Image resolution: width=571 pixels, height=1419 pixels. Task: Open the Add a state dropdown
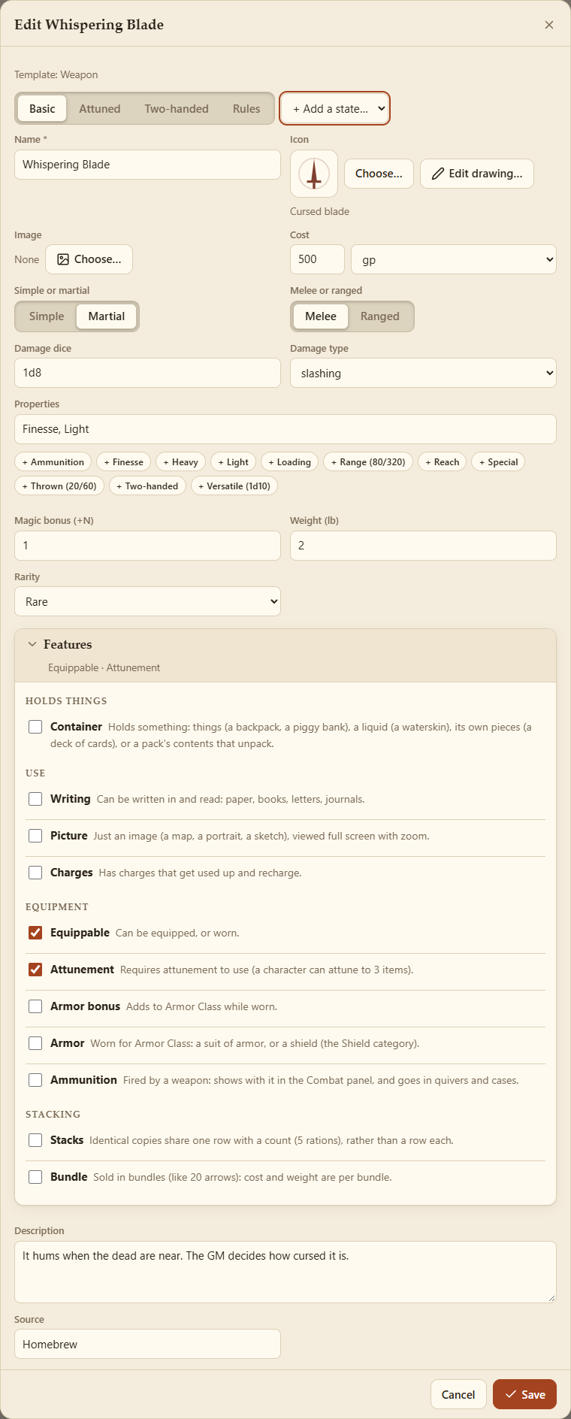click(x=335, y=109)
